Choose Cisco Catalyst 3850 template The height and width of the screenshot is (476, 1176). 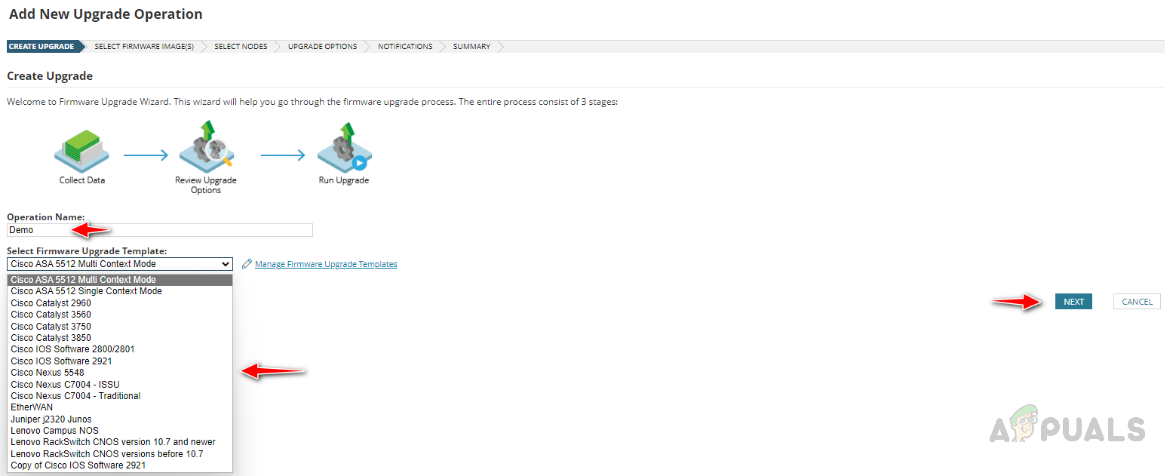coord(120,338)
